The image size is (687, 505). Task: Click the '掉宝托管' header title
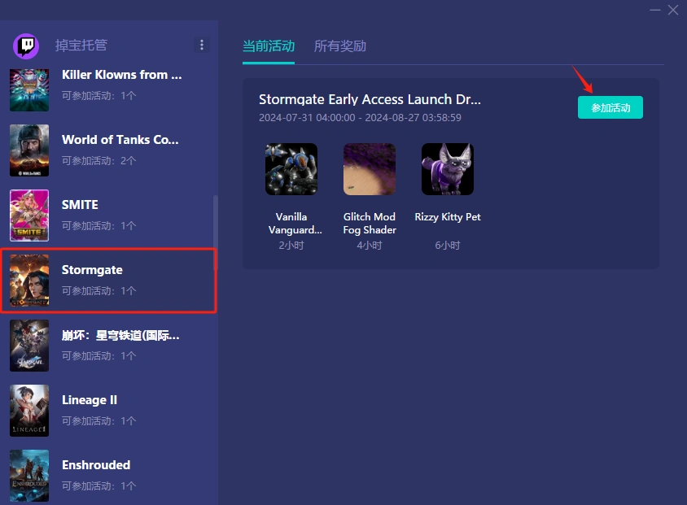pyautogui.click(x=81, y=45)
